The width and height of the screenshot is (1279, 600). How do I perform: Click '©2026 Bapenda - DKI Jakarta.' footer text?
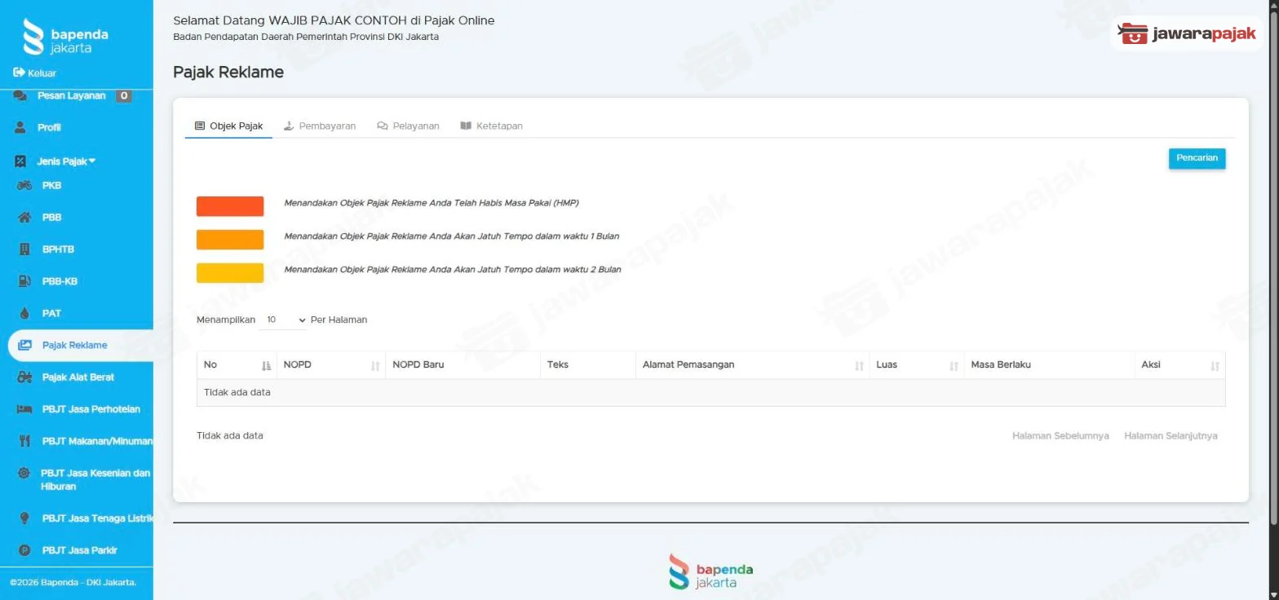[73, 582]
